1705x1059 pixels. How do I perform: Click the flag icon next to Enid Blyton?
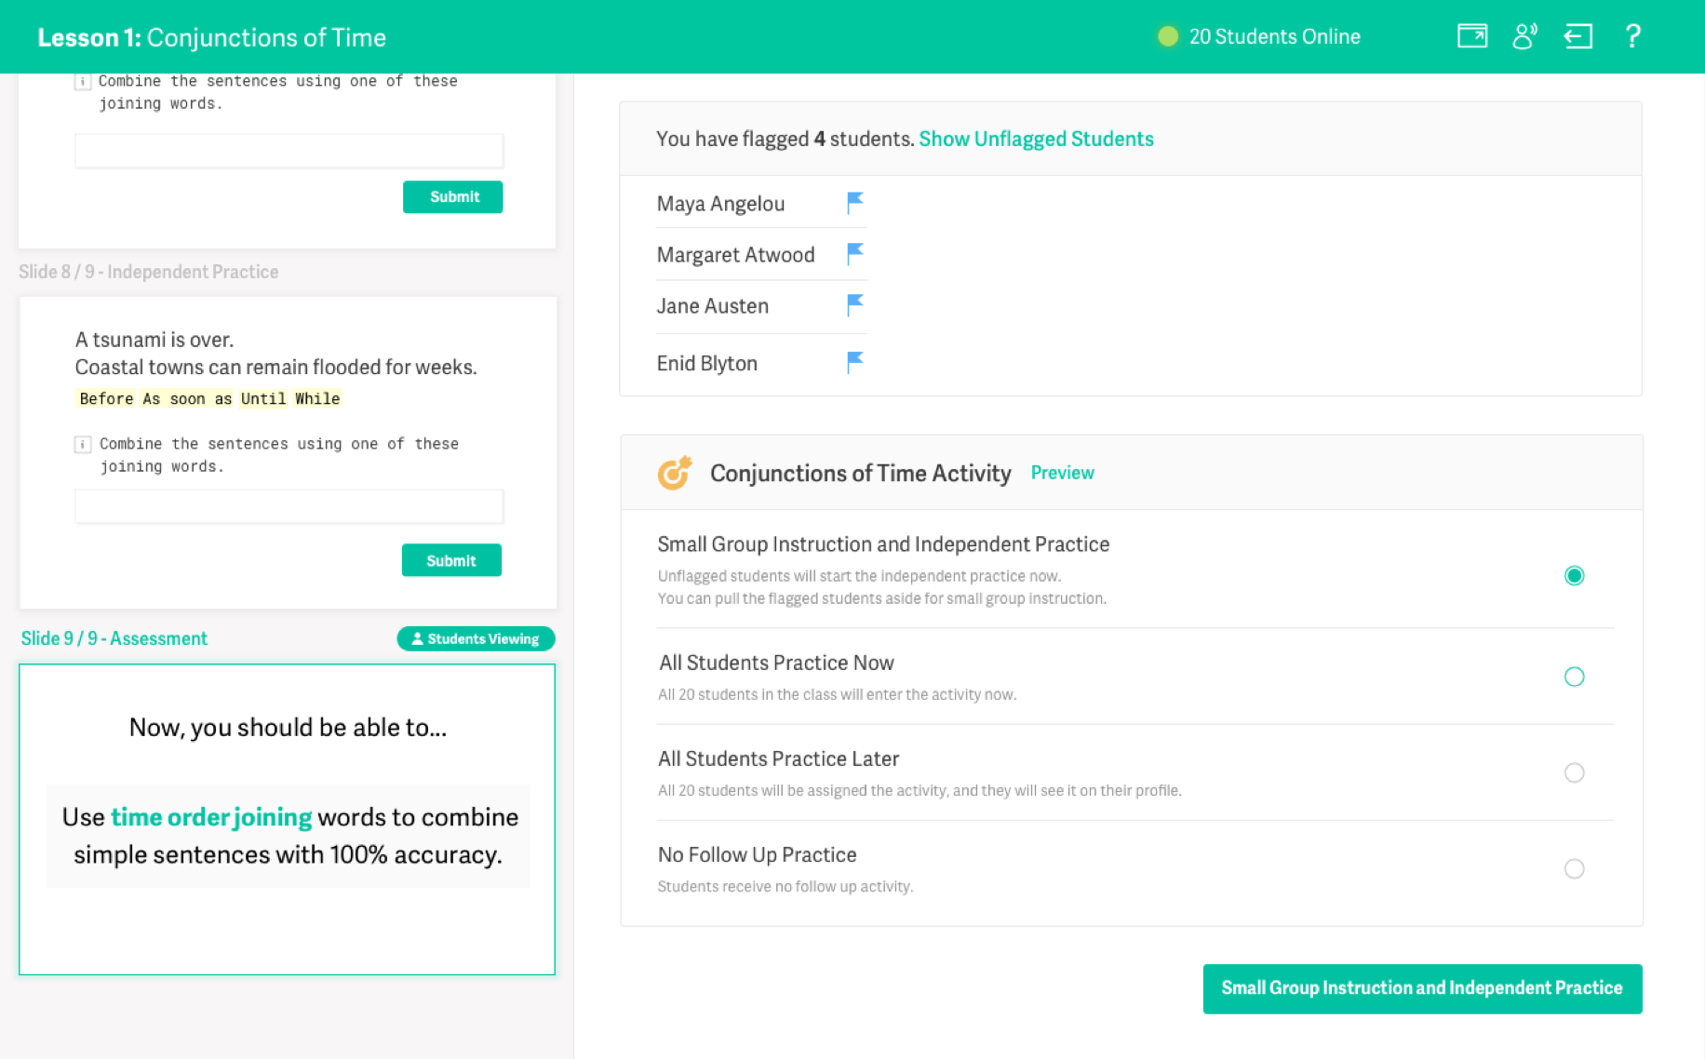coord(854,361)
